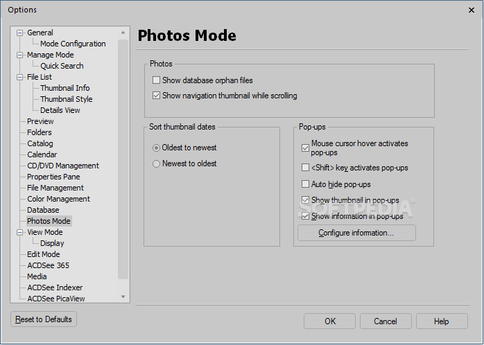Collapse the File List tree node
The height and width of the screenshot is (345, 484).
[x=19, y=77]
